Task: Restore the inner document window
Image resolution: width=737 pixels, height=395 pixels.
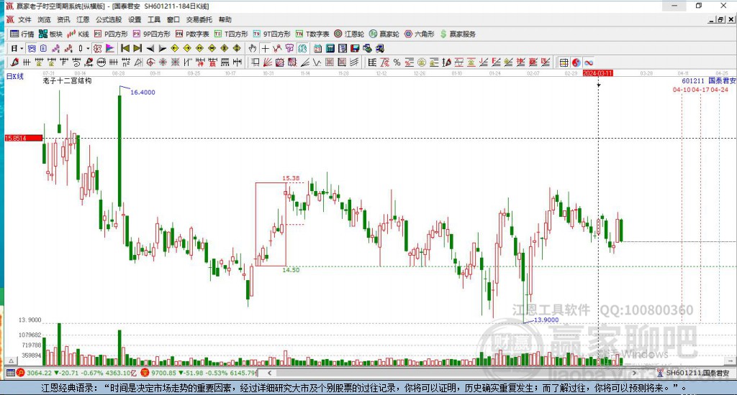Action: tap(720, 19)
